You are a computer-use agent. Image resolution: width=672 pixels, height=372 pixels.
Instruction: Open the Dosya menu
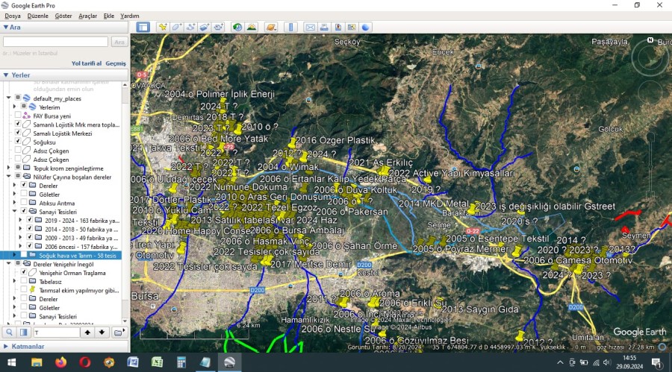click(x=13, y=16)
